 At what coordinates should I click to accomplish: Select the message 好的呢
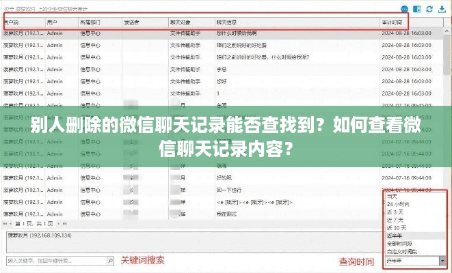(224, 178)
